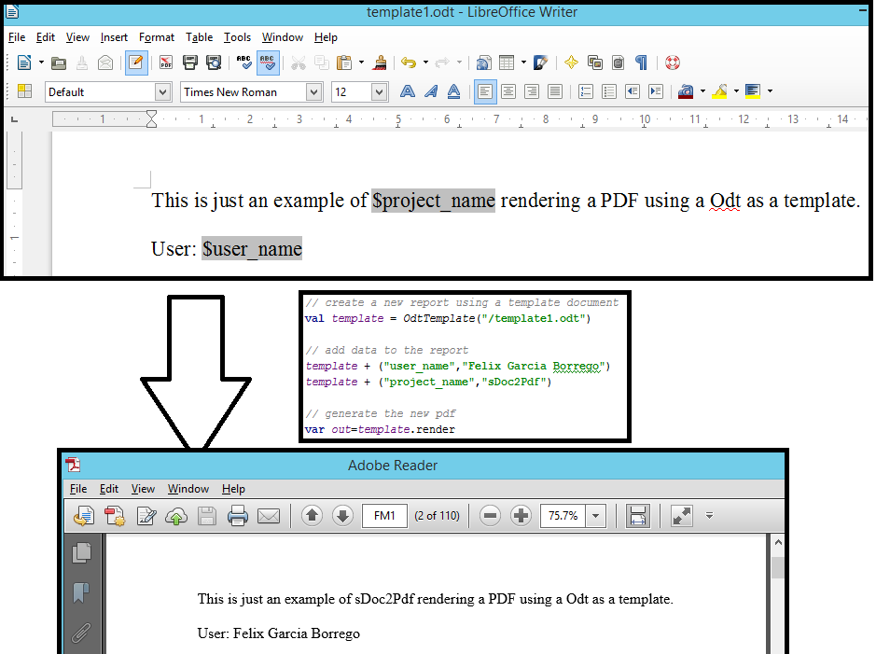Export directly as PDF icon

click(166, 63)
